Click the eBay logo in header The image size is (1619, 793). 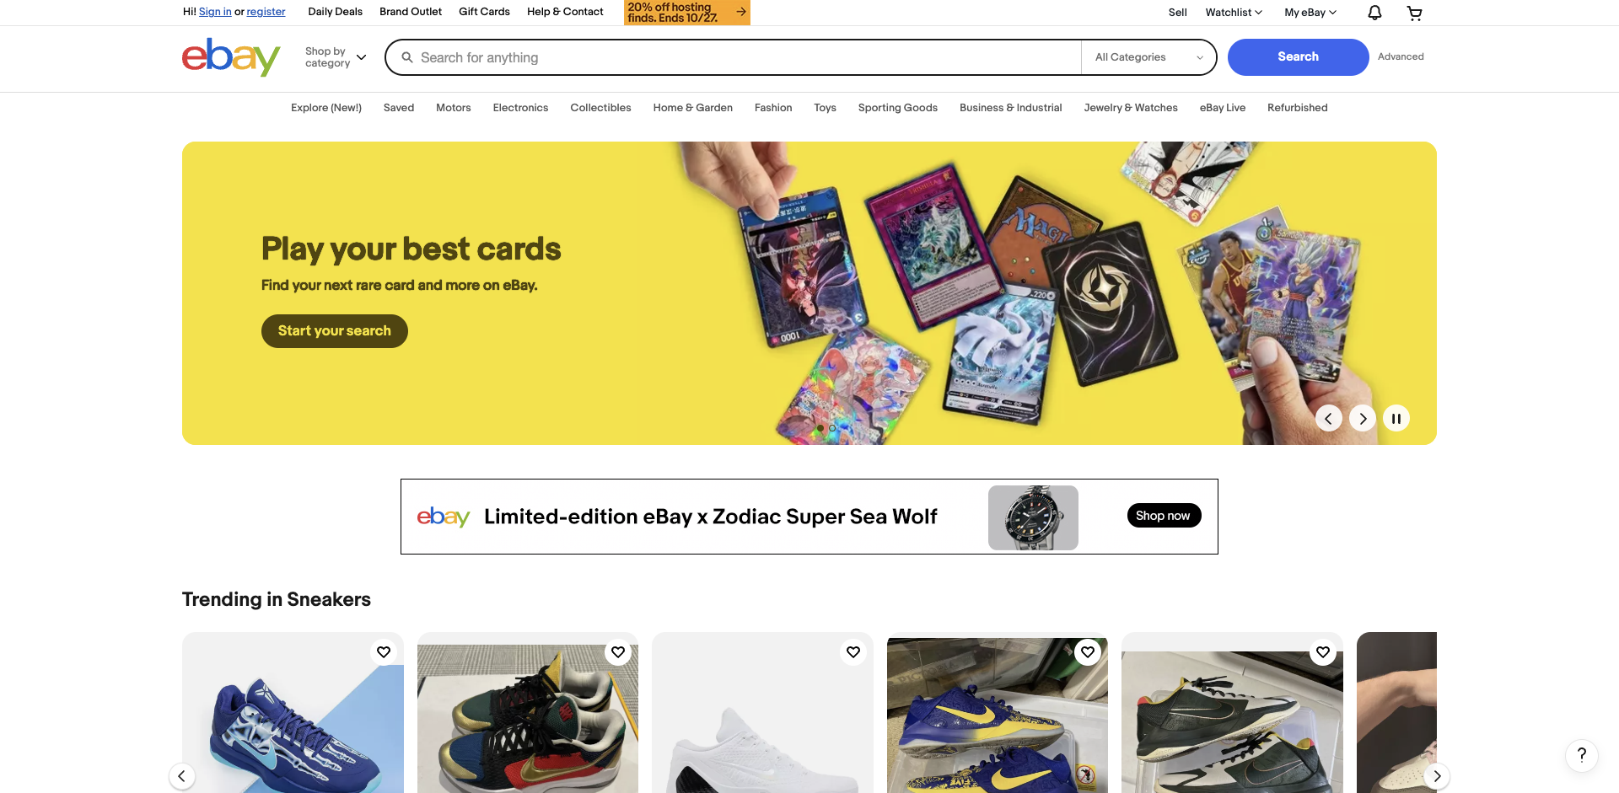[x=231, y=57]
